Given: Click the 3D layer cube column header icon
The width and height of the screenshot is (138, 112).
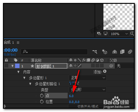Looking at the screenshot, I should click(102, 60).
